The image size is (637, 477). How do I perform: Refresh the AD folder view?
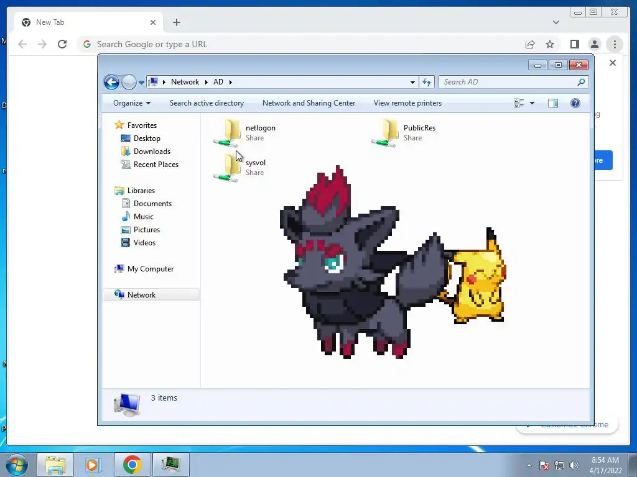click(427, 83)
